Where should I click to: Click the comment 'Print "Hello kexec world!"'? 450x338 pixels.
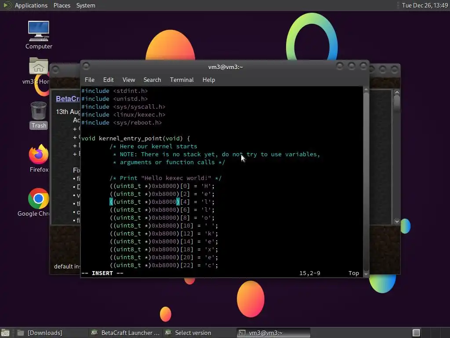click(x=165, y=178)
